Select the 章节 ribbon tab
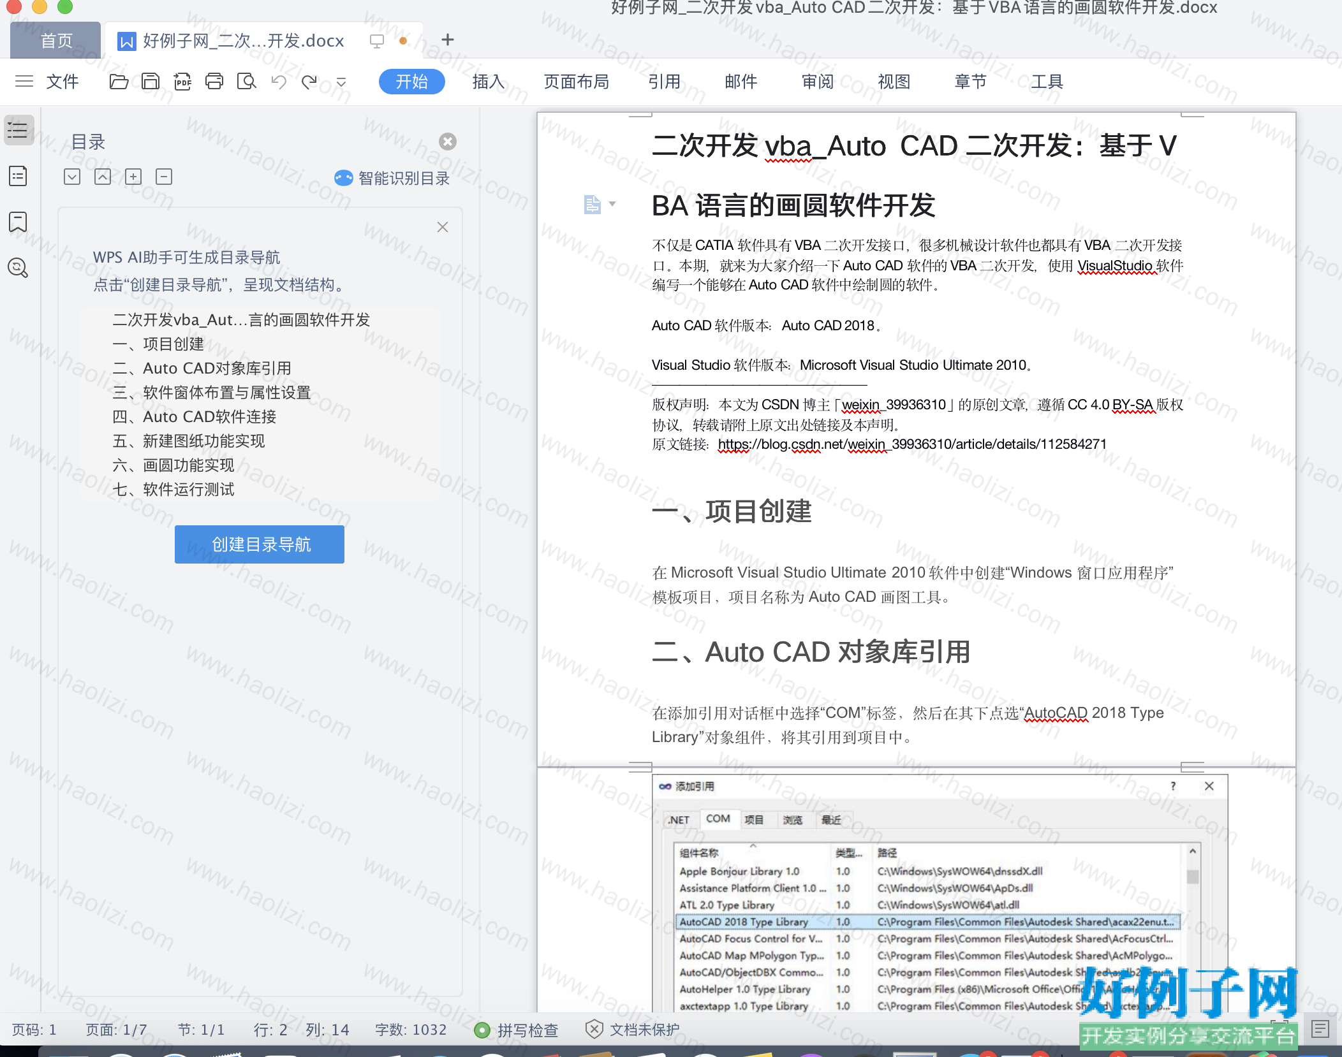The height and width of the screenshot is (1057, 1342). click(x=971, y=82)
